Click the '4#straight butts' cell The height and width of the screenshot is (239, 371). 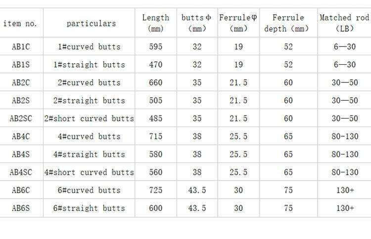coord(89,155)
